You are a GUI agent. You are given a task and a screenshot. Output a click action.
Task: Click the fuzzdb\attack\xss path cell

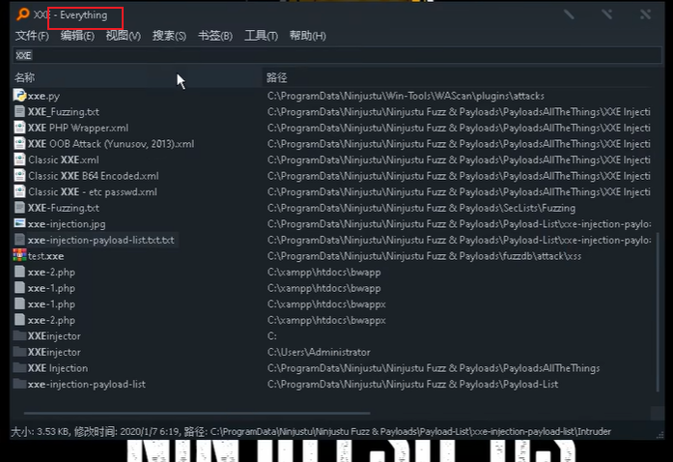424,256
